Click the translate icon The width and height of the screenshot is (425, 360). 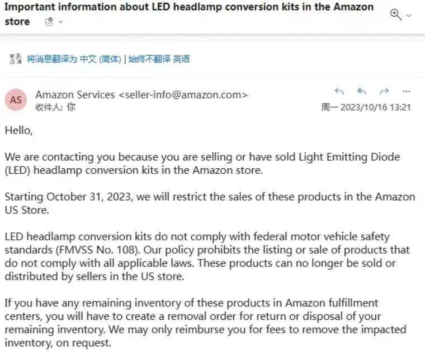[x=16, y=59]
